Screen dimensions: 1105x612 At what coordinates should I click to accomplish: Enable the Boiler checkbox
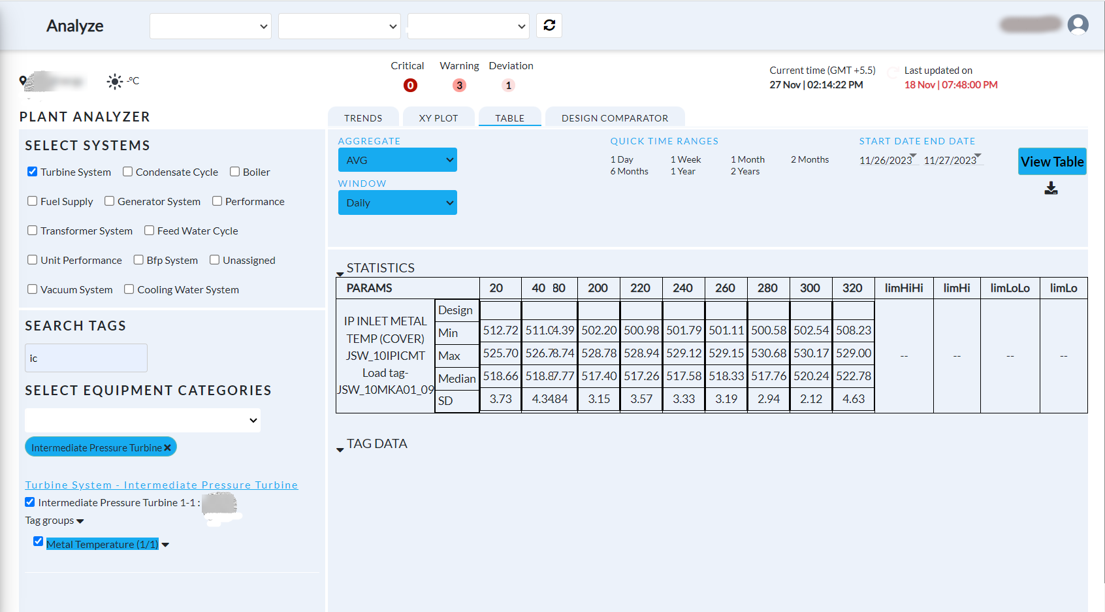[234, 171]
